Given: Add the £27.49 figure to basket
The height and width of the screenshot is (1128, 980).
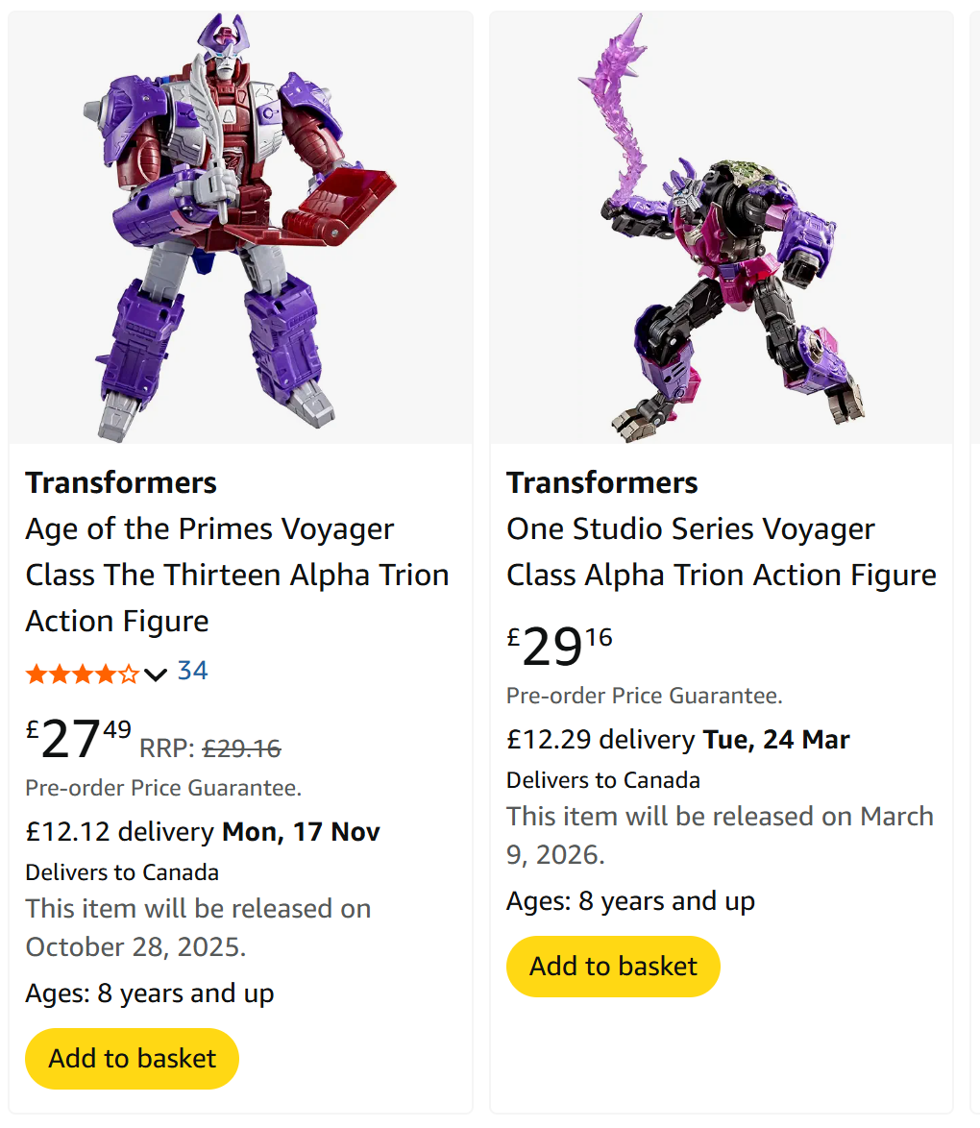Looking at the screenshot, I should pyautogui.click(x=132, y=1058).
